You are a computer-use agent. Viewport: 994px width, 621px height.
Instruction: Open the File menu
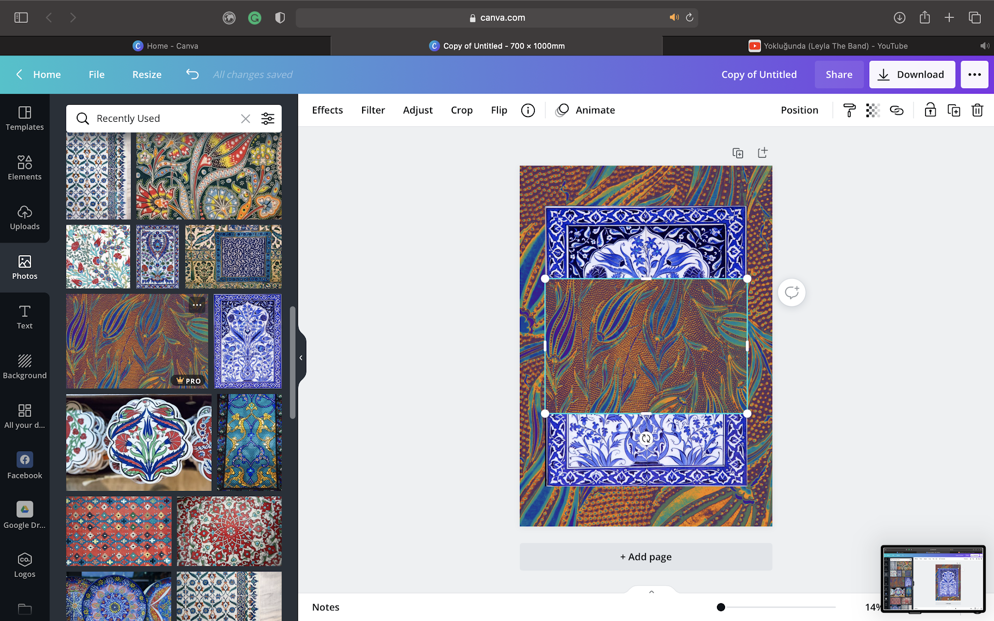point(96,74)
